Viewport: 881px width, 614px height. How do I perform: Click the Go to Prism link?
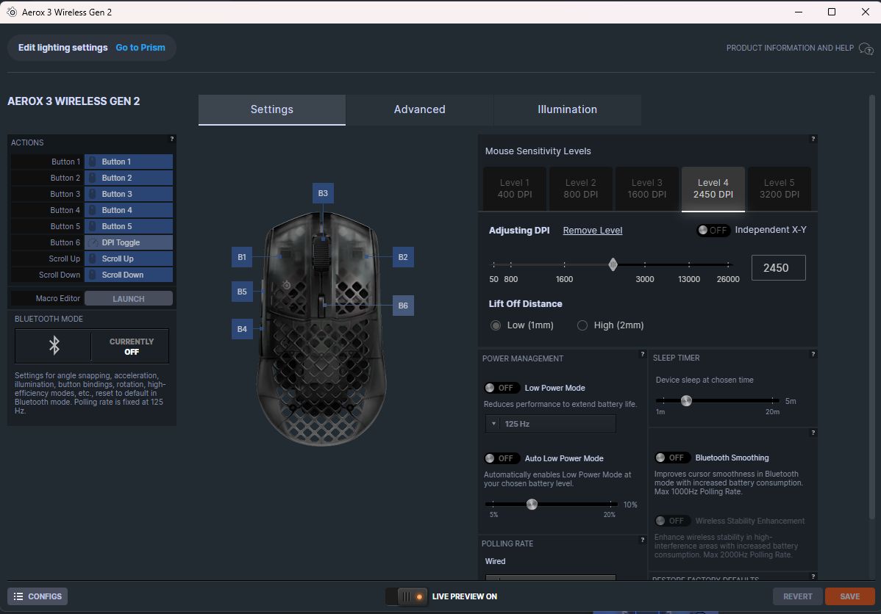pyautogui.click(x=140, y=48)
